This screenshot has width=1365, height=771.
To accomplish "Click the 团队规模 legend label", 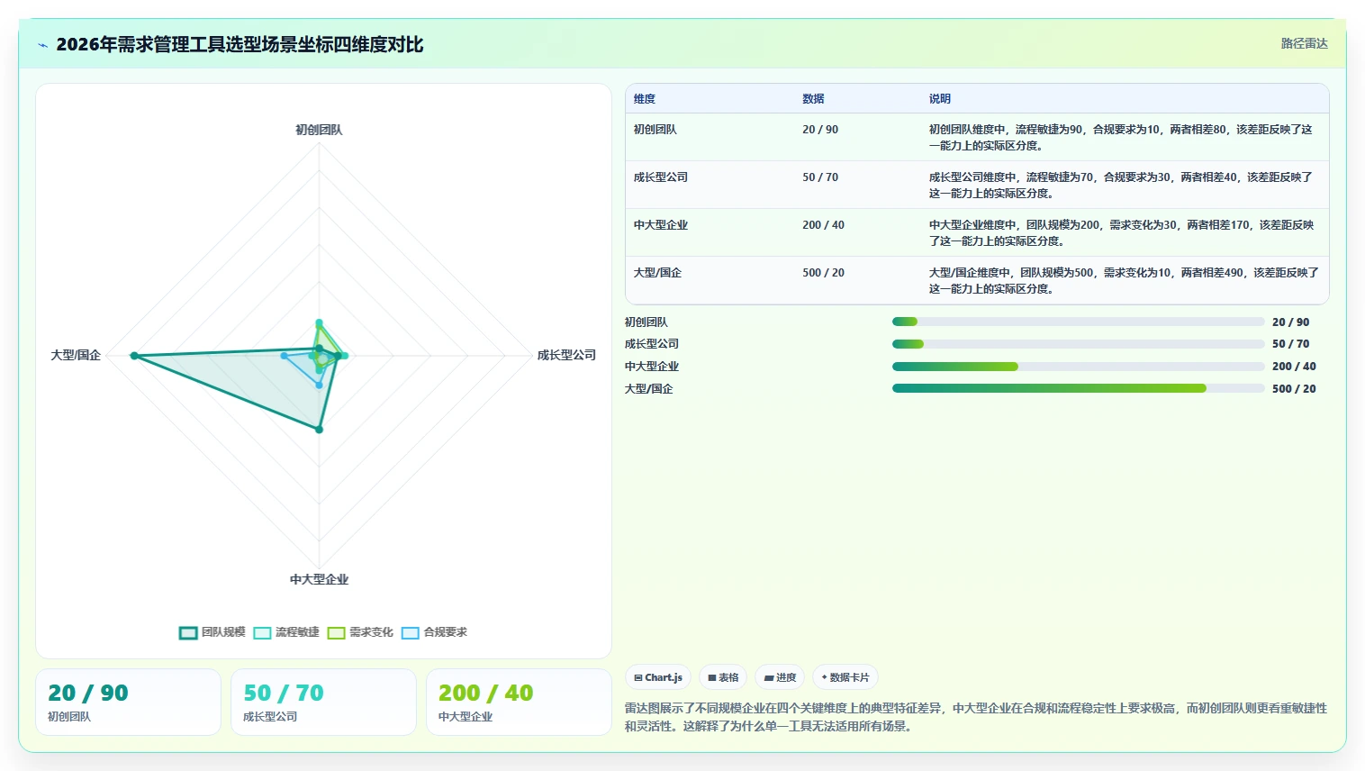I will pos(223,632).
